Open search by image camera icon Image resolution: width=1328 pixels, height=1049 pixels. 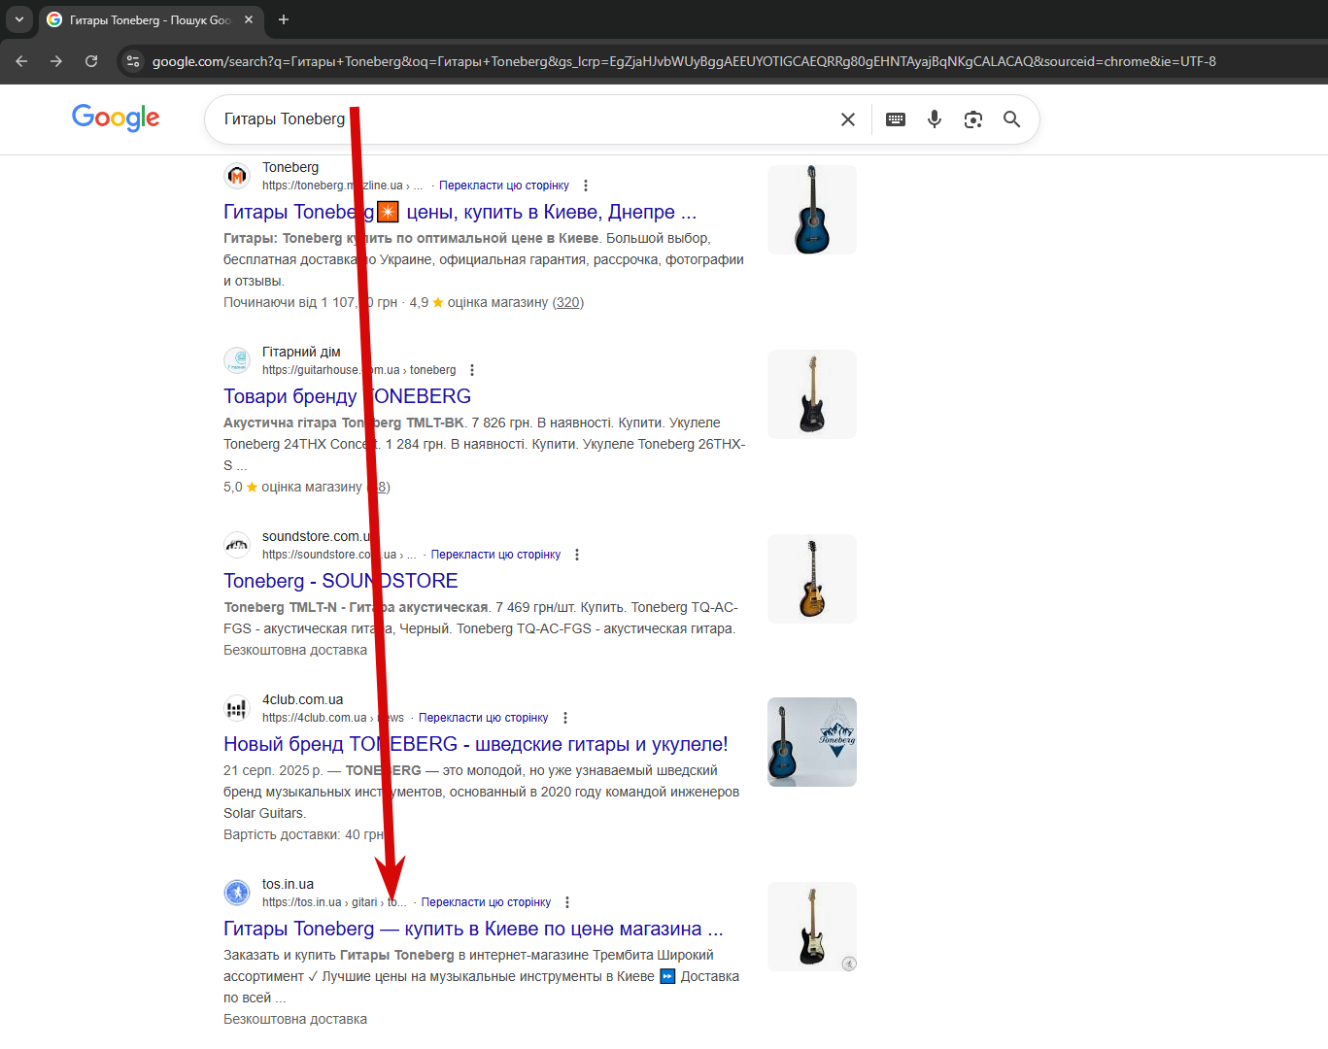pos(973,119)
